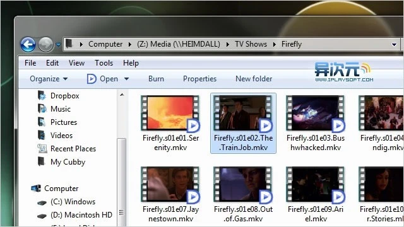Click file name Firefly.s01e09.Ariel.mkv
Viewport: 404px width, 227px height.
pyautogui.click(x=316, y=214)
